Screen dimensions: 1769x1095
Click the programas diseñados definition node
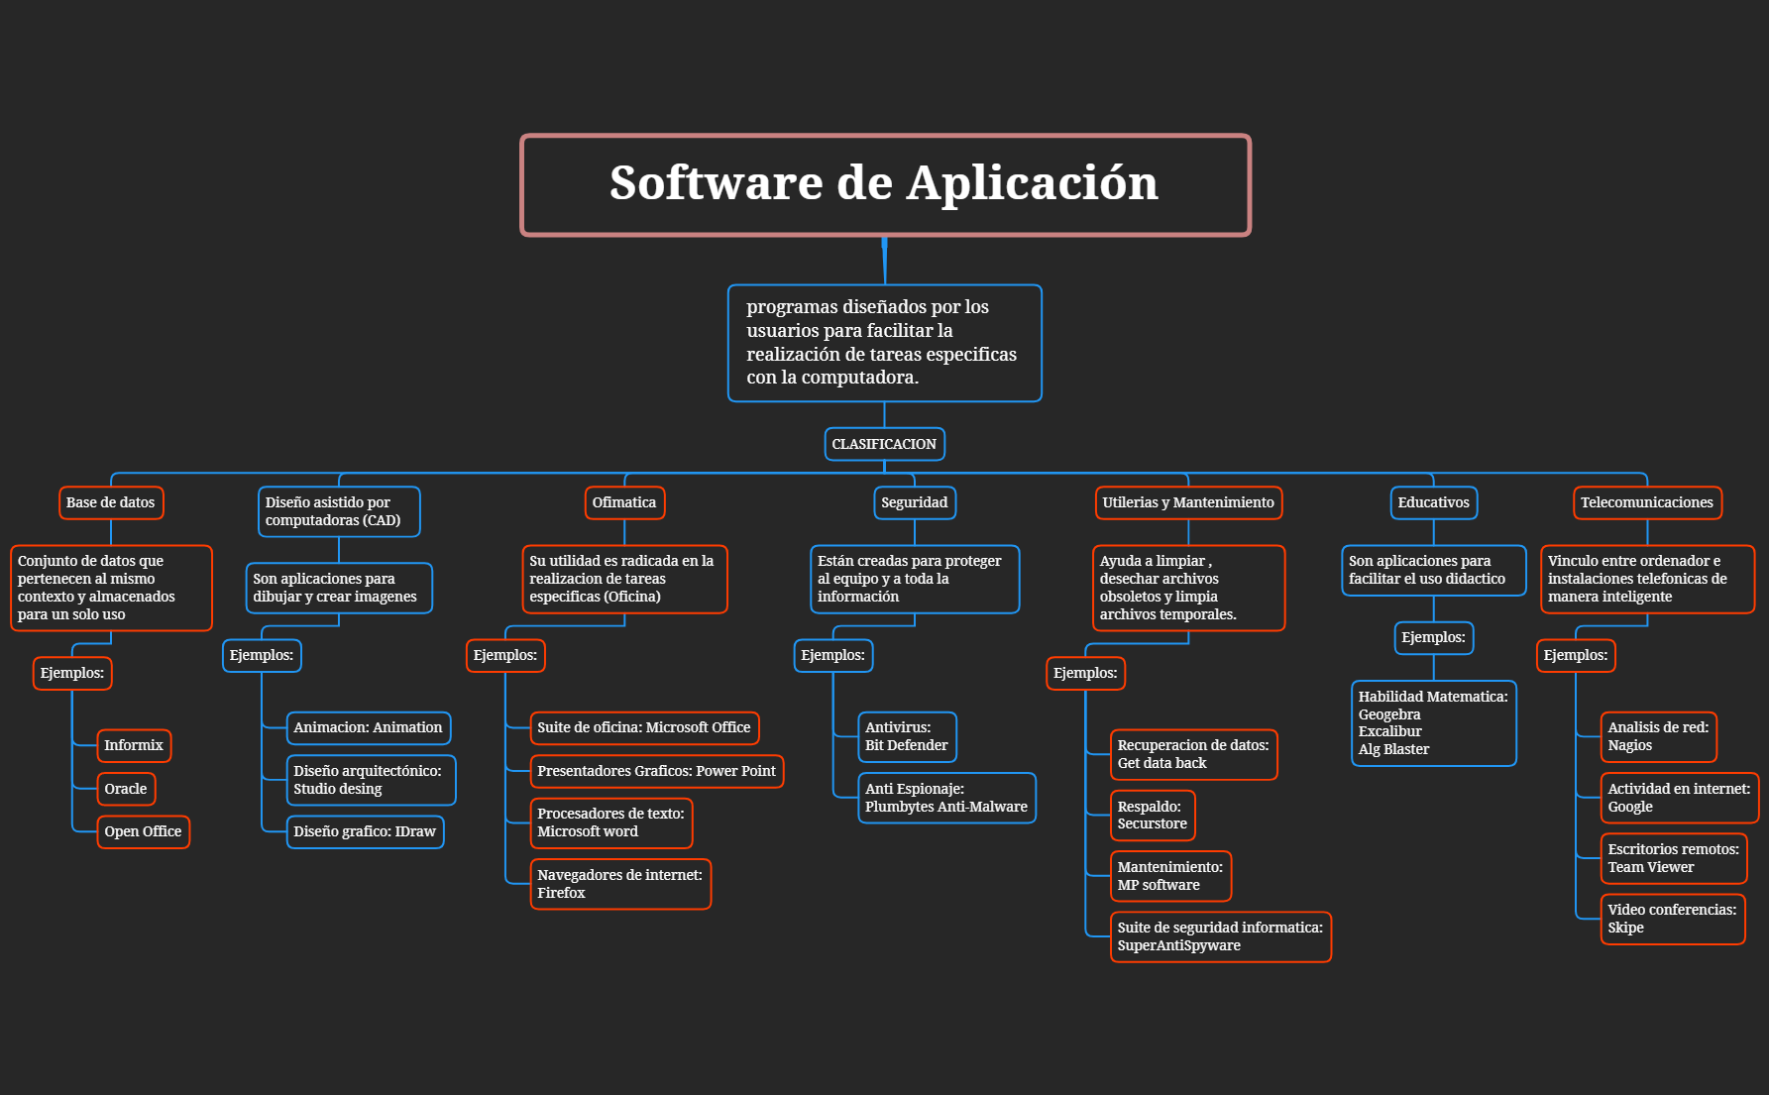(884, 343)
